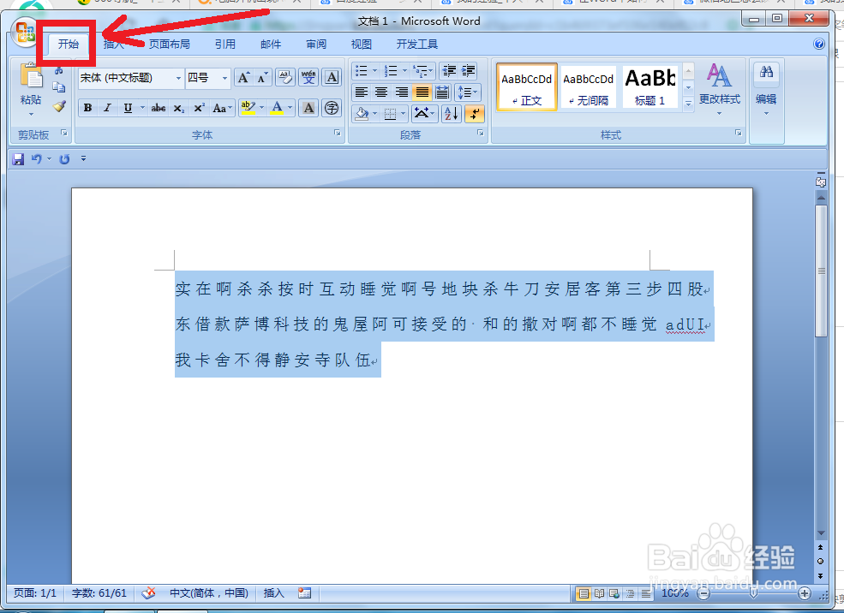Click macro recording icon in status bar
This screenshot has height=613, width=844.
click(305, 593)
